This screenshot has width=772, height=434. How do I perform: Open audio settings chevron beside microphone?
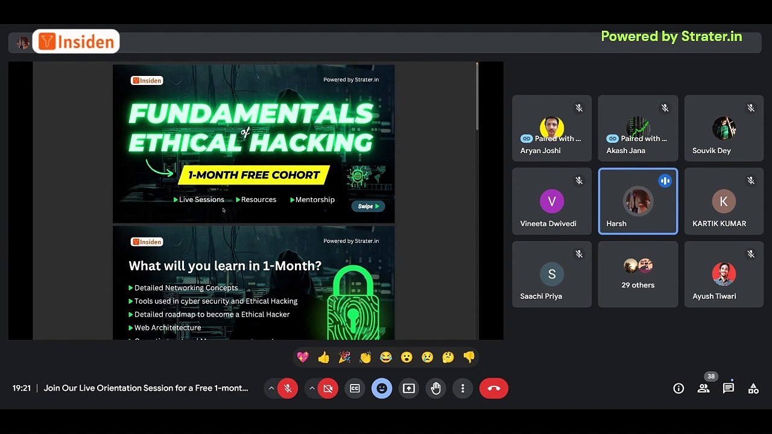[271, 389]
